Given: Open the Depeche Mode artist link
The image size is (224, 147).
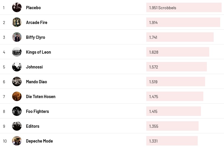Looking at the screenshot, I should pyautogui.click(x=39, y=141).
